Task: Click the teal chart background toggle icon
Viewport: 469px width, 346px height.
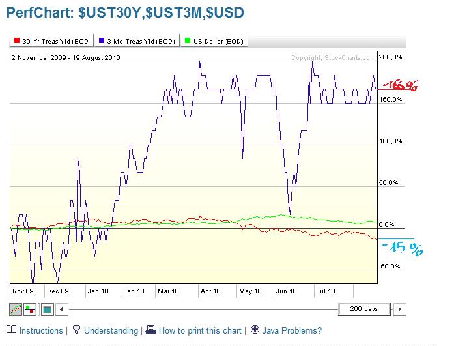Action: pos(46,309)
